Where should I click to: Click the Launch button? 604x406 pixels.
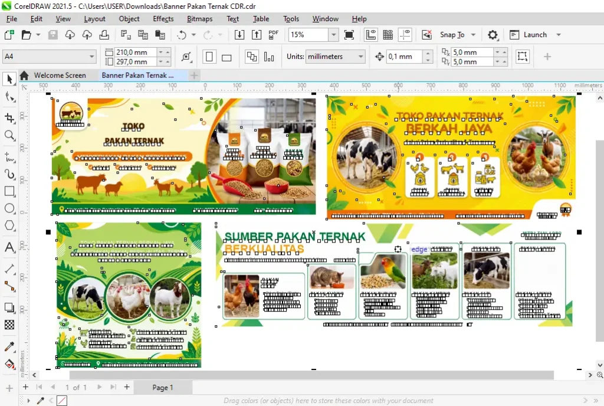click(528, 35)
